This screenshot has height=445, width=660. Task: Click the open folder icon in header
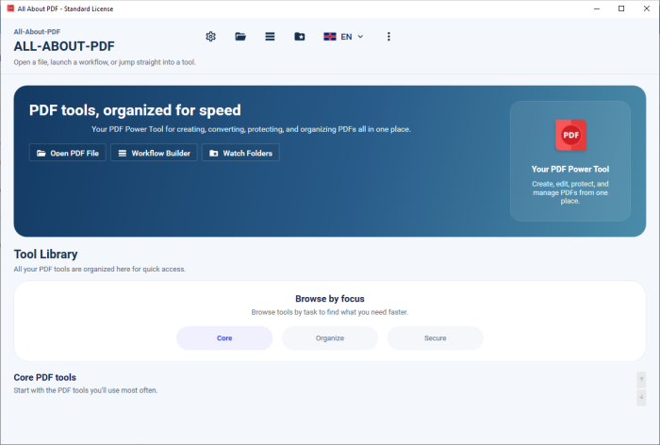tap(240, 37)
